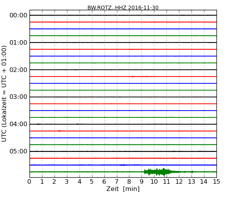Click the x-axis tick label 9
This screenshot has height=197, width=246.
point(142,182)
